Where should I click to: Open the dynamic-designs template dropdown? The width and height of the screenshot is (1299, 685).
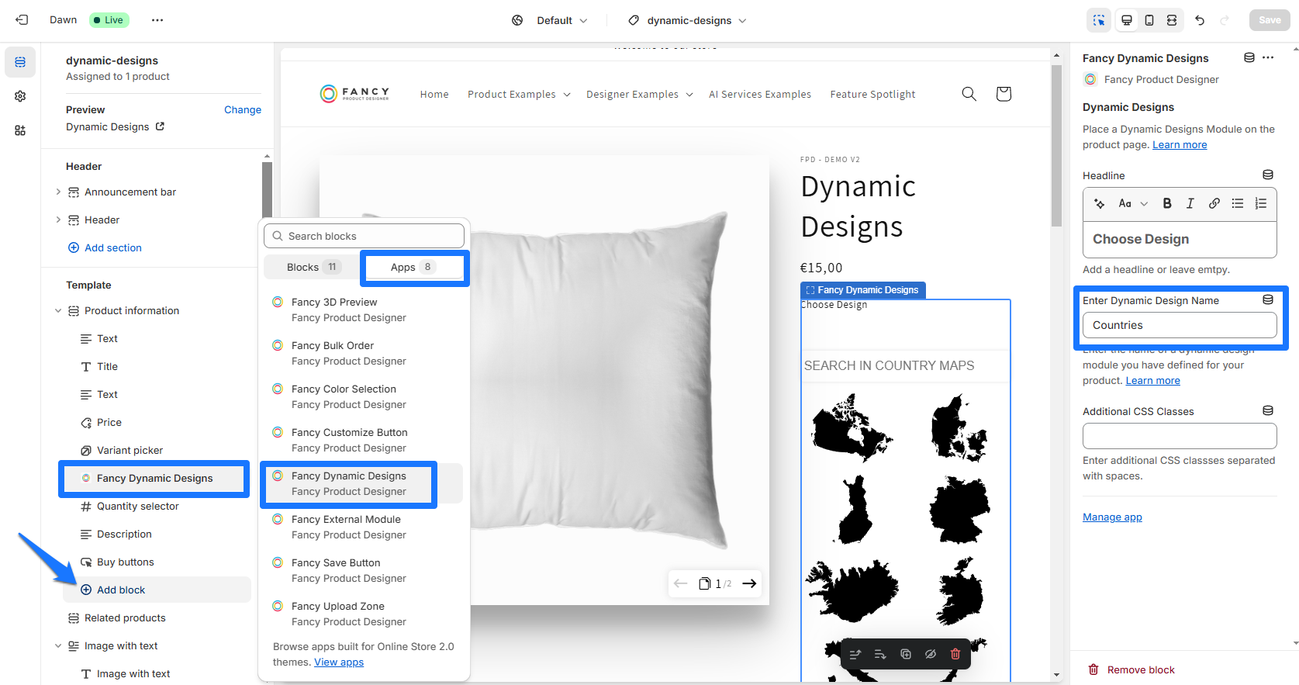click(x=686, y=20)
